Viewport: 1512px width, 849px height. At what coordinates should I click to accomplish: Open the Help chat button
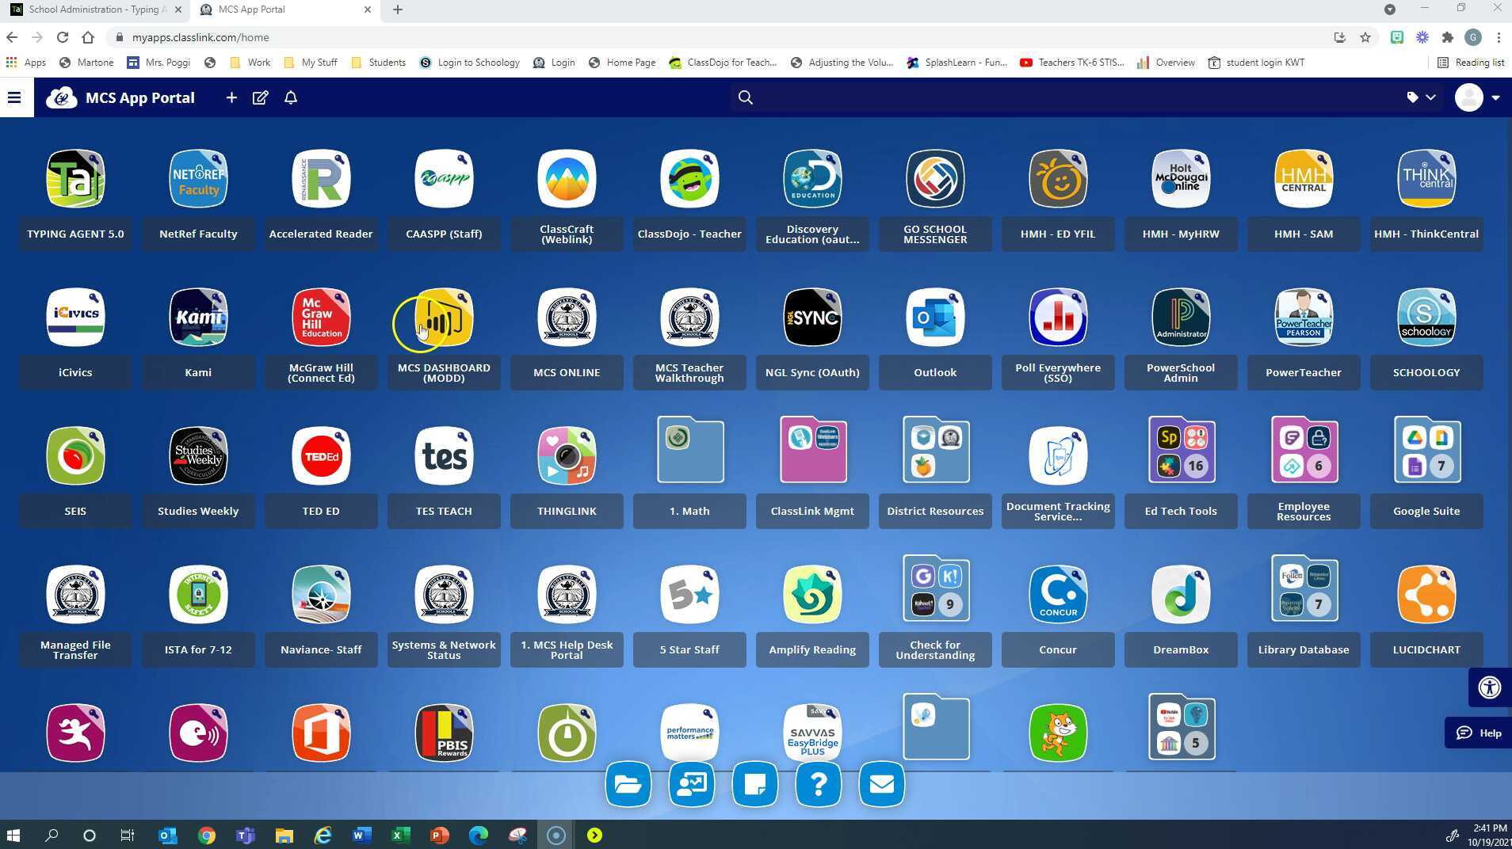pos(1479,733)
